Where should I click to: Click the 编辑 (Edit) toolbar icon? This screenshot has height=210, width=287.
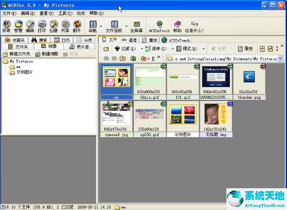[x=30, y=24]
